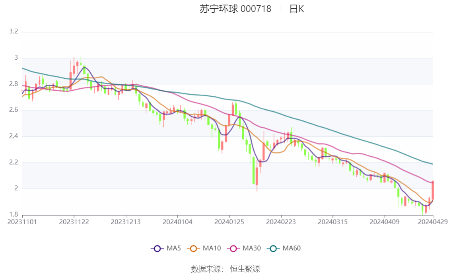Image resolution: width=451 pixels, height=274 pixels.
Task: Toggle the MA60 teal legend marker
Action: click(273, 249)
